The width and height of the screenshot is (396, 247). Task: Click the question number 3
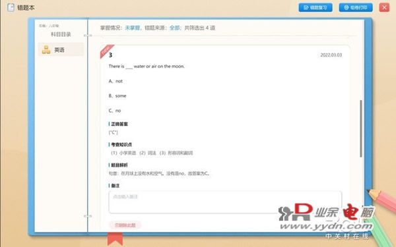click(x=110, y=55)
